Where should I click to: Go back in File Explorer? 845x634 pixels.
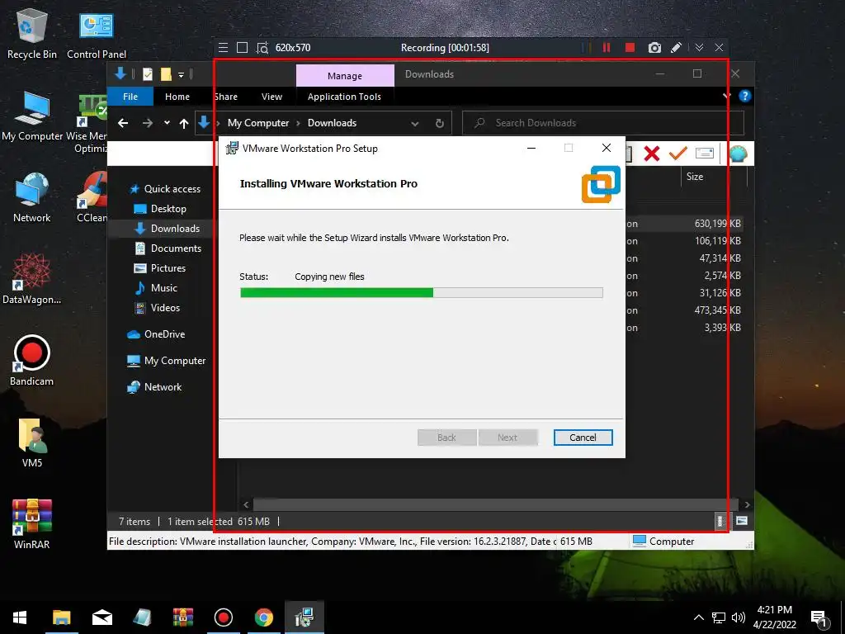(x=123, y=123)
